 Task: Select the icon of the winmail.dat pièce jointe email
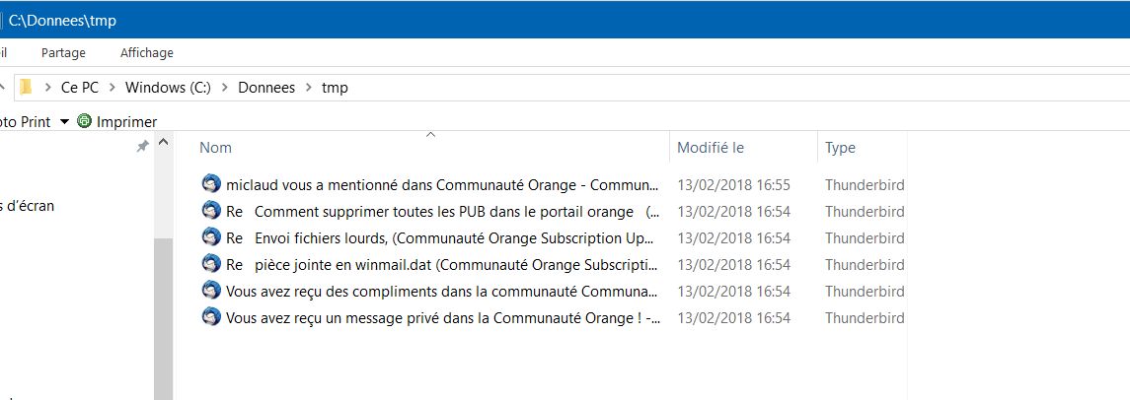(210, 264)
